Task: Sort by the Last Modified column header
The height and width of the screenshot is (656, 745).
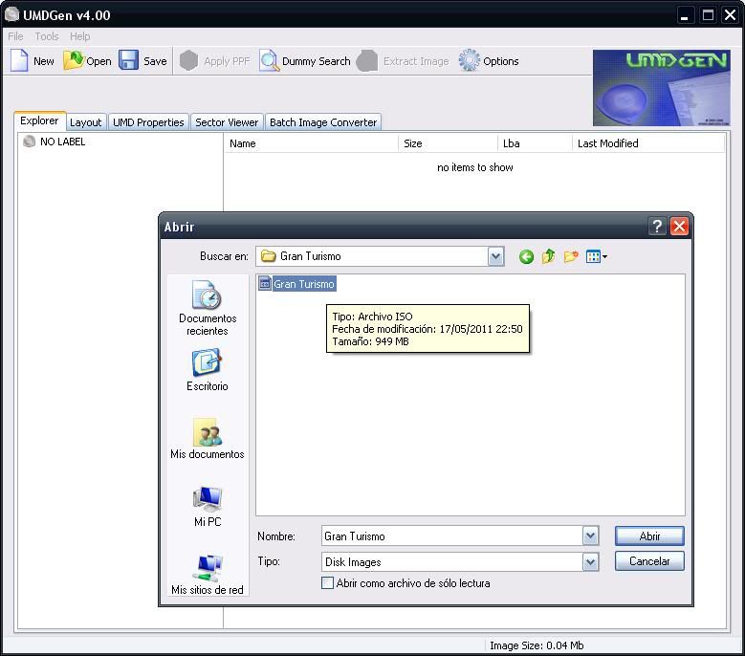Action: [x=648, y=143]
